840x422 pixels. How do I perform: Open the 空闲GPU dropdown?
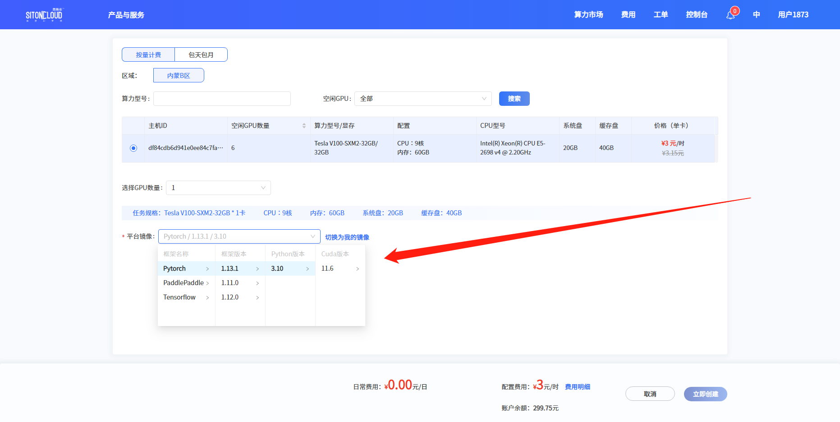tap(422, 99)
